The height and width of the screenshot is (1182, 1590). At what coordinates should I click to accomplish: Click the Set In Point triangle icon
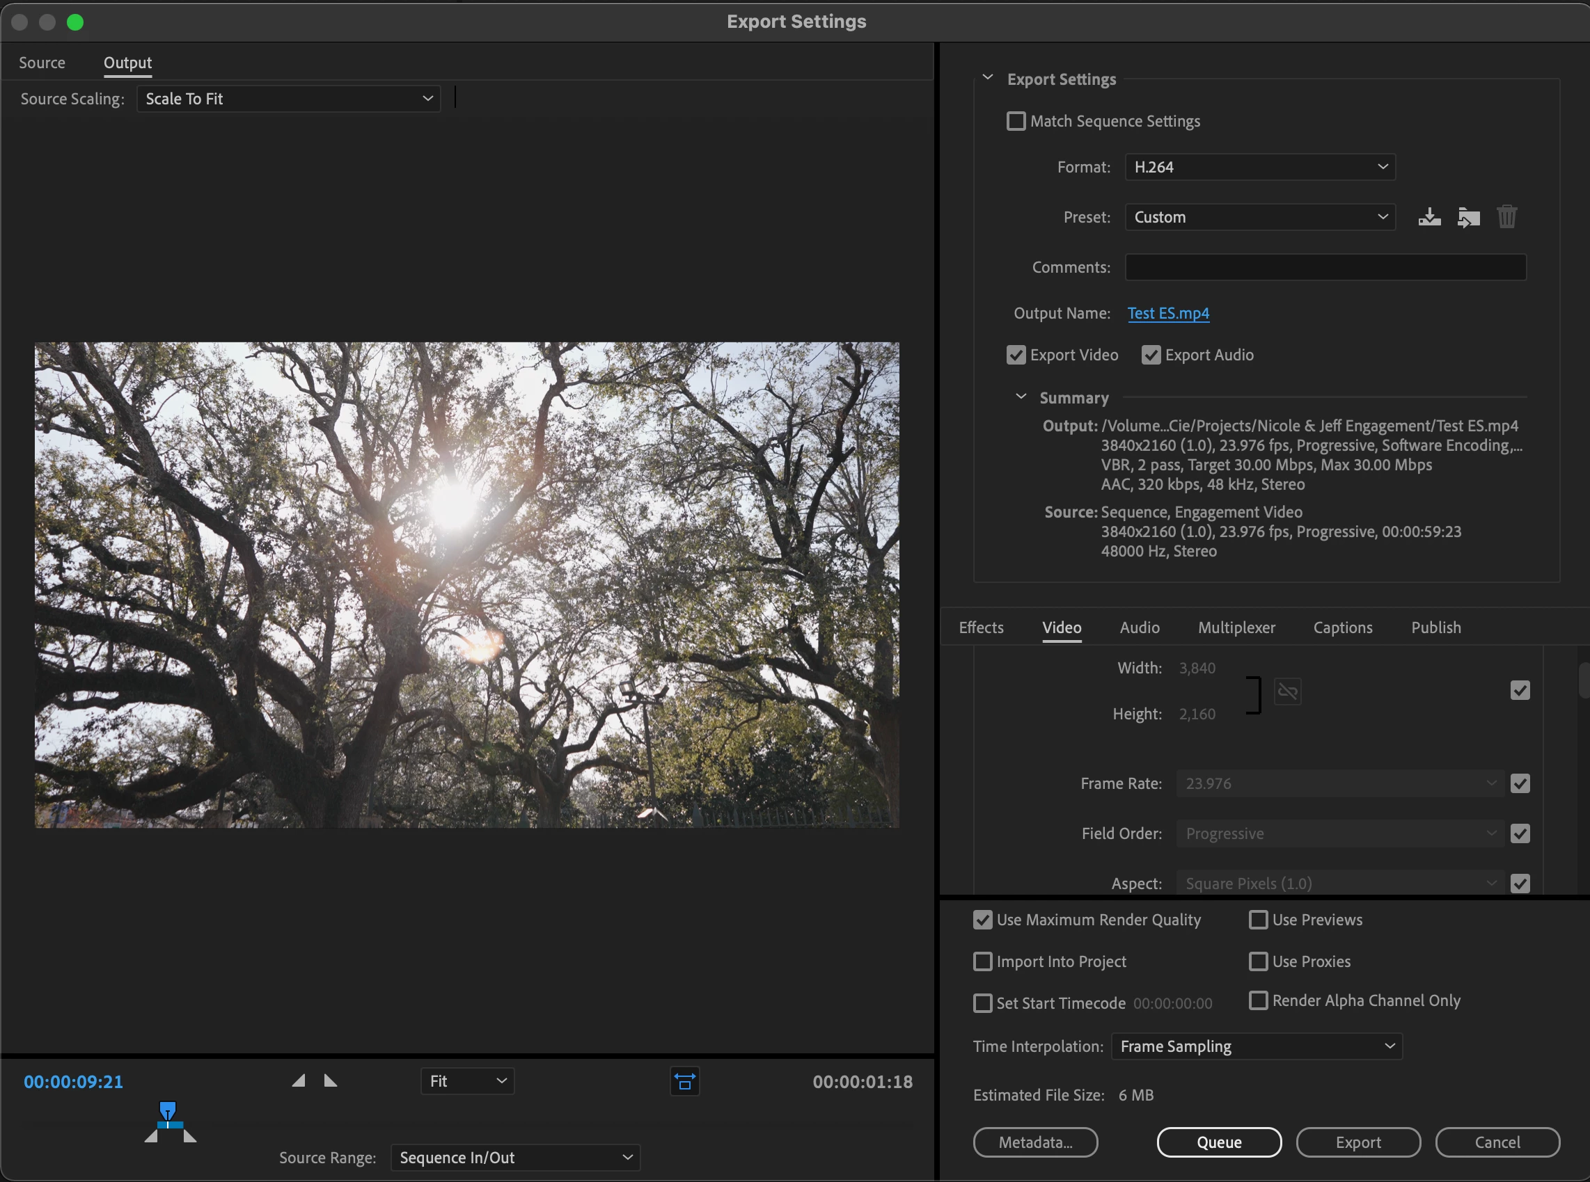pyautogui.click(x=299, y=1080)
